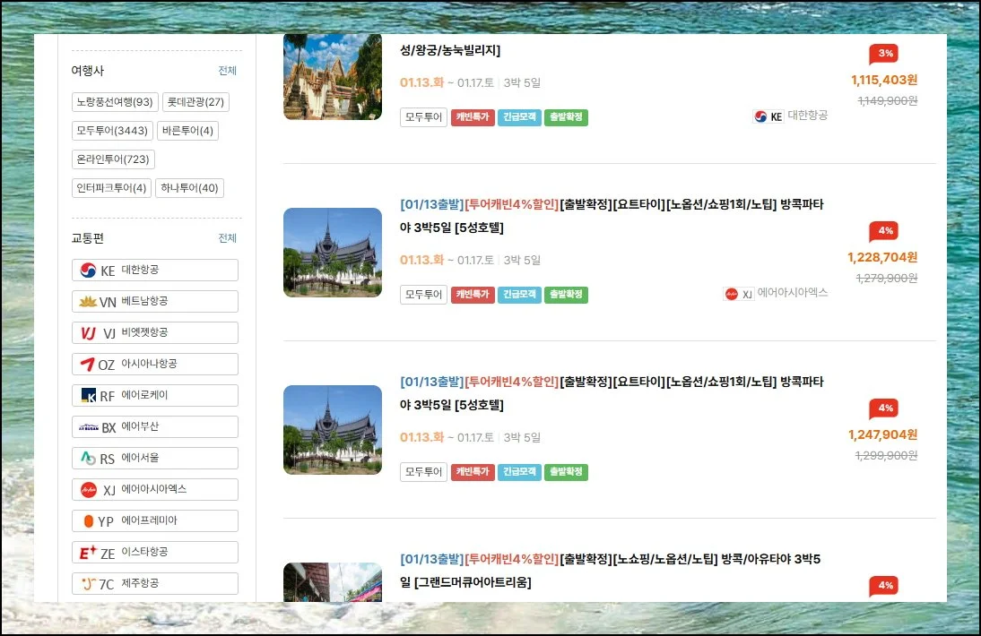Toggle the 모두투어(3443) agency filter
This screenshot has width=981, height=636.
pos(112,131)
